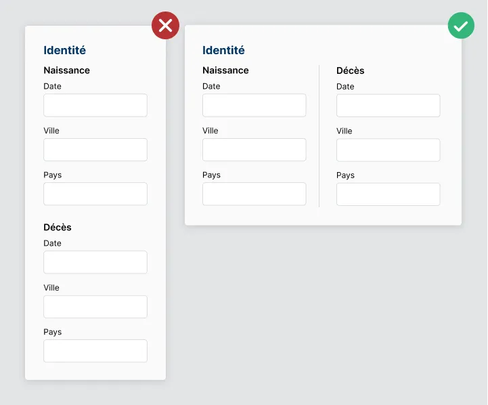Image resolution: width=488 pixels, height=405 pixels.
Task: Click Décès heading in the single-column card
Action: coord(58,228)
